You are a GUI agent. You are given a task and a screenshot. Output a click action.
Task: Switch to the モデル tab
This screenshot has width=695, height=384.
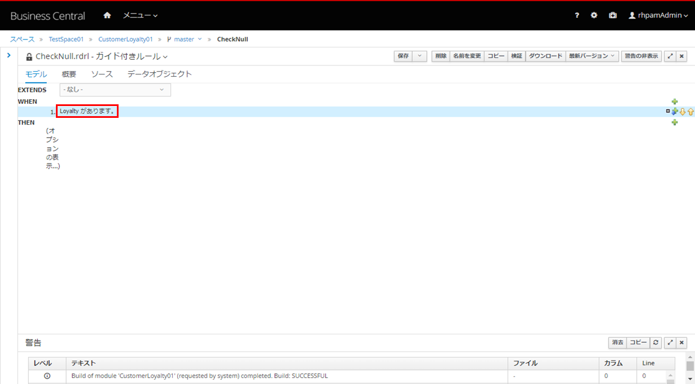point(36,74)
